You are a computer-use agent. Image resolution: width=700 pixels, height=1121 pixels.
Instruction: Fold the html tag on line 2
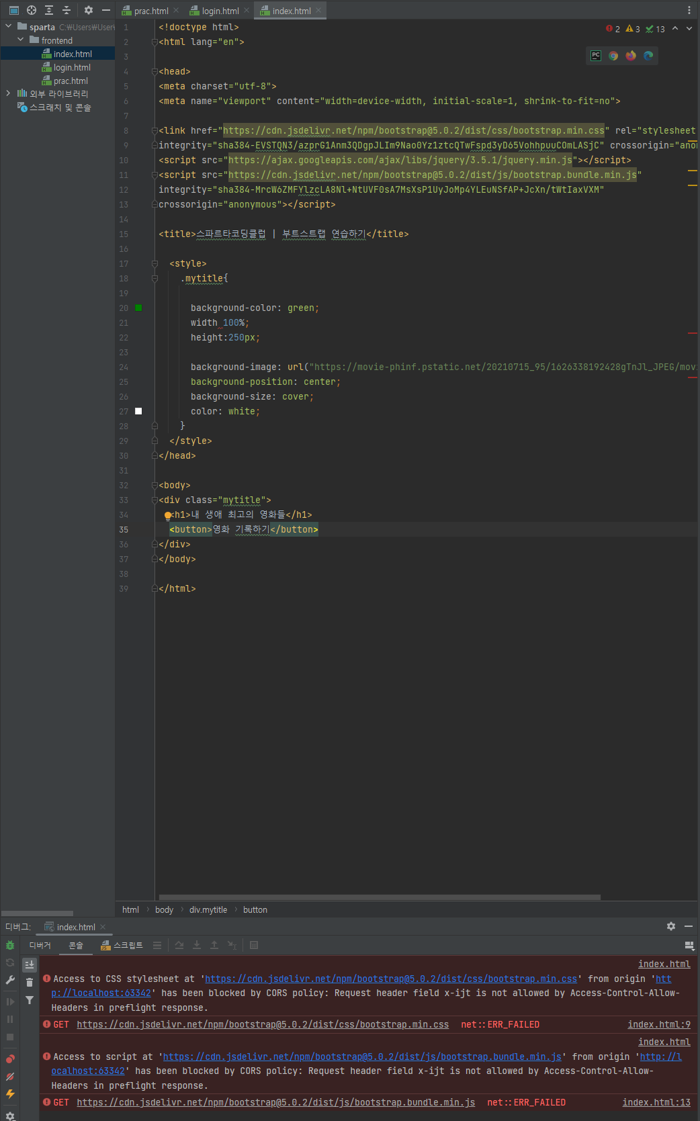pyautogui.click(x=155, y=42)
